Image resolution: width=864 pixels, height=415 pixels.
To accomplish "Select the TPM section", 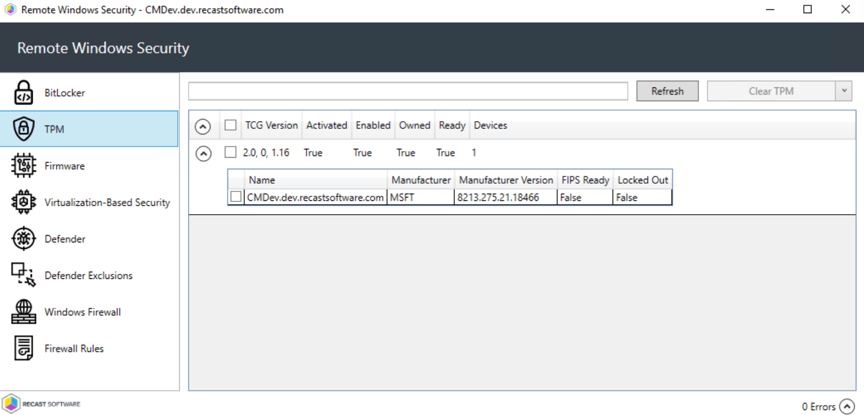I will pyautogui.click(x=89, y=129).
